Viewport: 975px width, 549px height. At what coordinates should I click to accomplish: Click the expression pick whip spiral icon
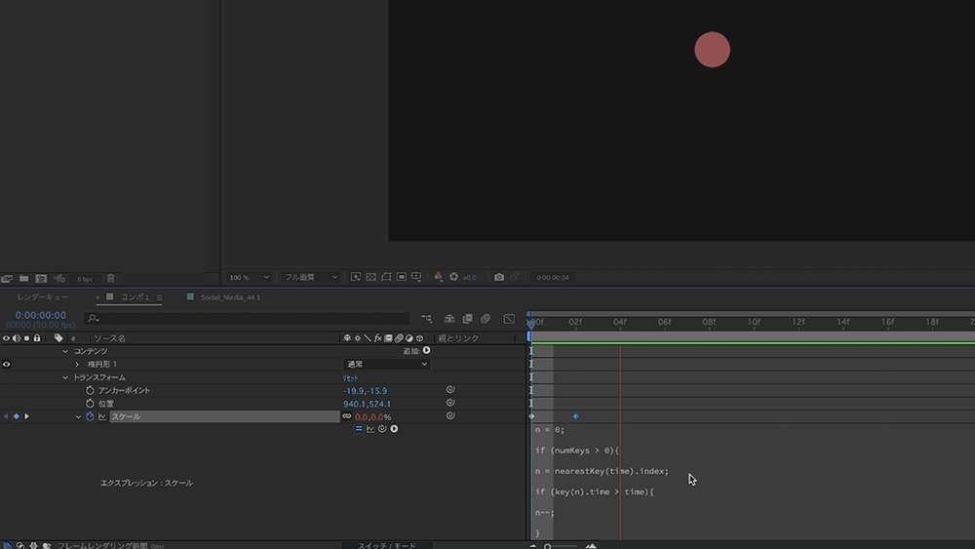tap(382, 429)
